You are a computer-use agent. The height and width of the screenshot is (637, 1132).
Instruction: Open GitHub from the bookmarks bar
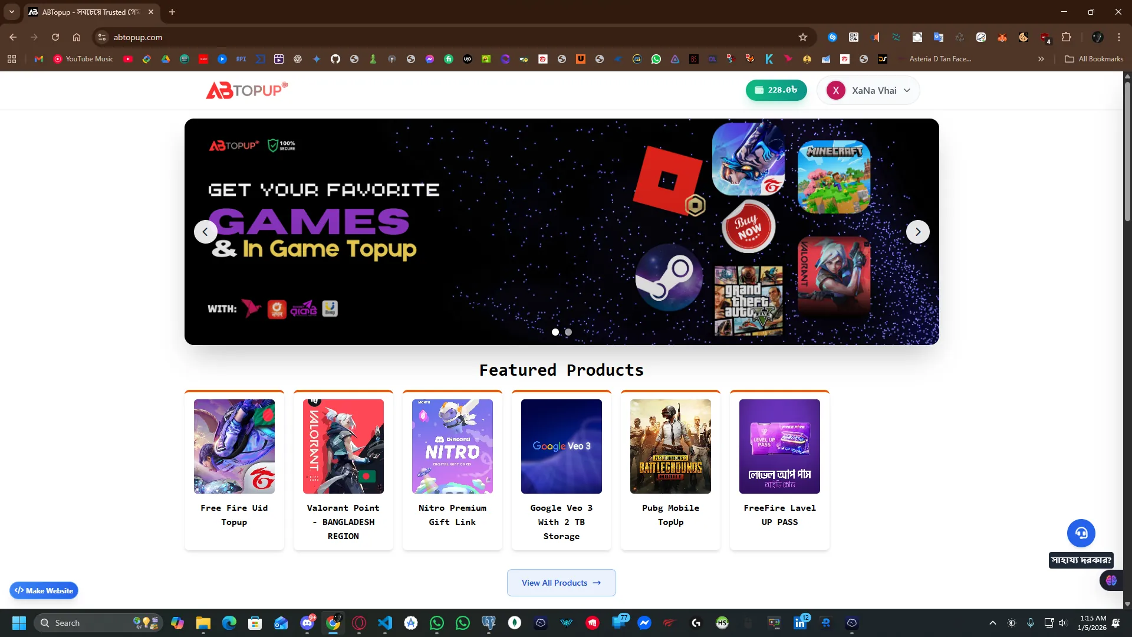(335, 58)
